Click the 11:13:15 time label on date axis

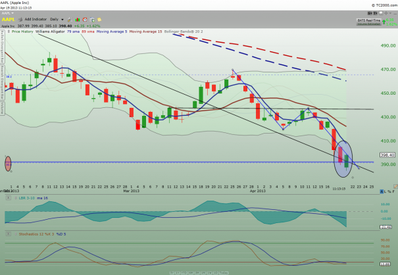coord(339,189)
